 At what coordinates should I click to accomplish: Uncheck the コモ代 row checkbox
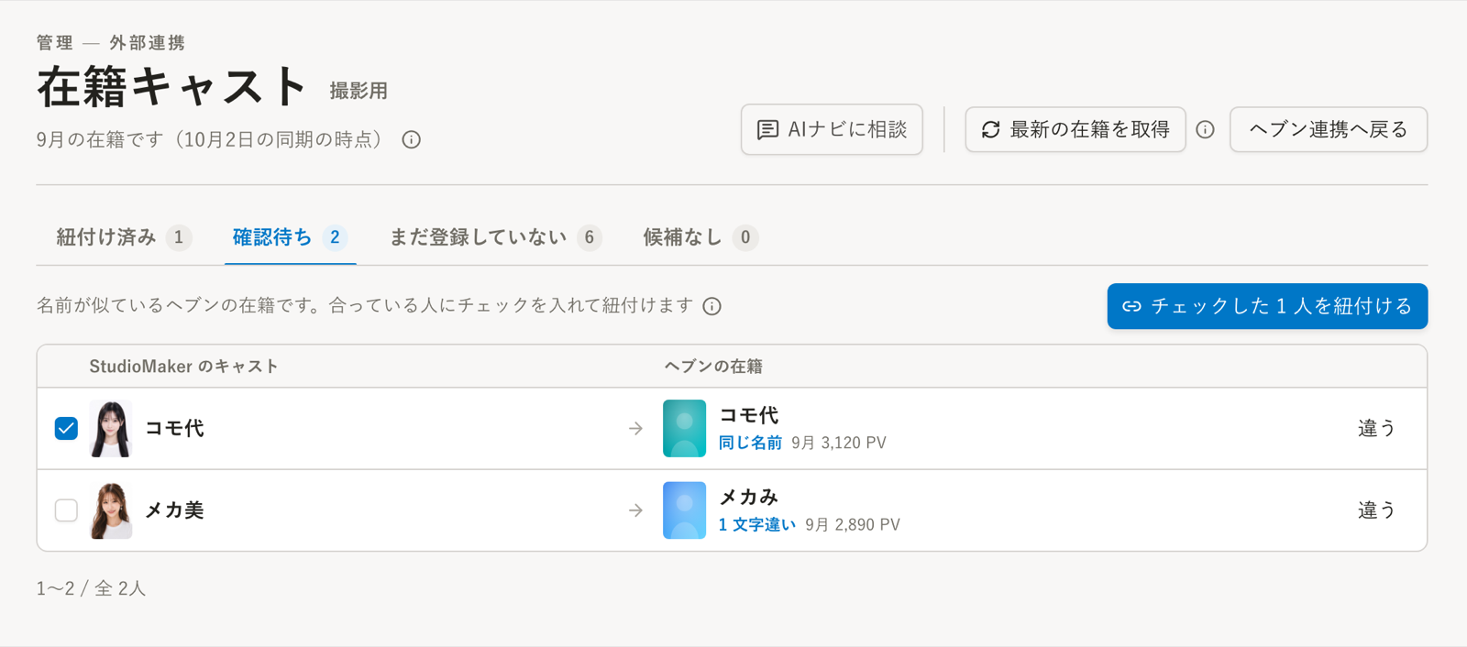(66, 428)
